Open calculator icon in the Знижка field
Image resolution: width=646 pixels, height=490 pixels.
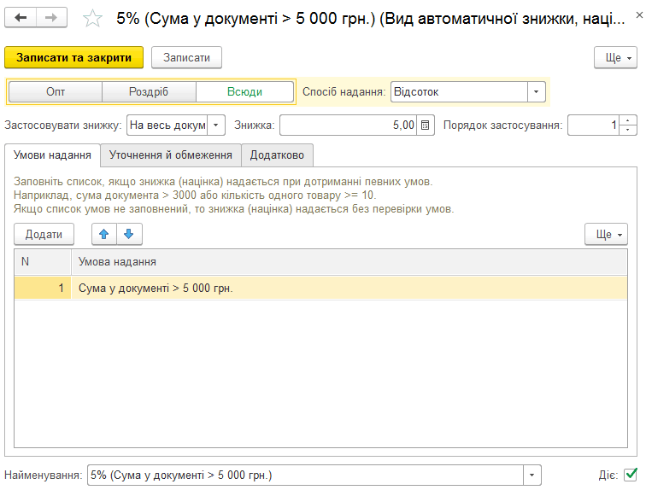pyautogui.click(x=426, y=125)
